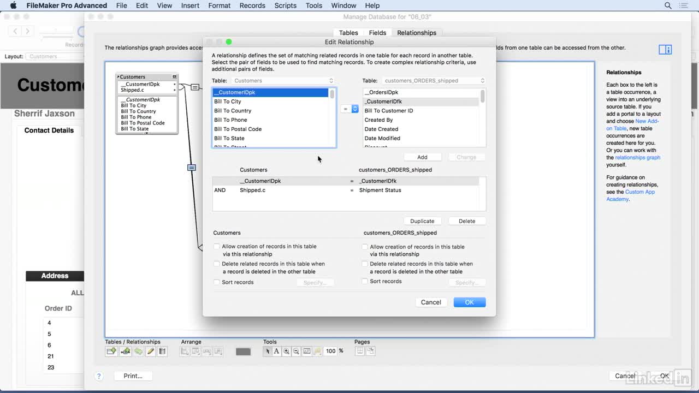
Task: Click the Create Relationship icon
Action: (x=125, y=352)
